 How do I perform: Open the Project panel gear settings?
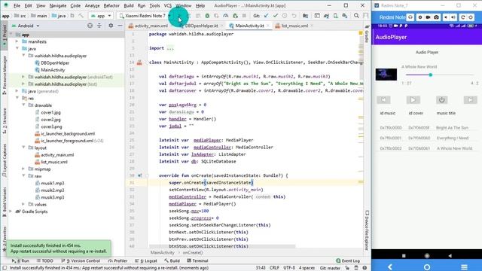(x=111, y=26)
